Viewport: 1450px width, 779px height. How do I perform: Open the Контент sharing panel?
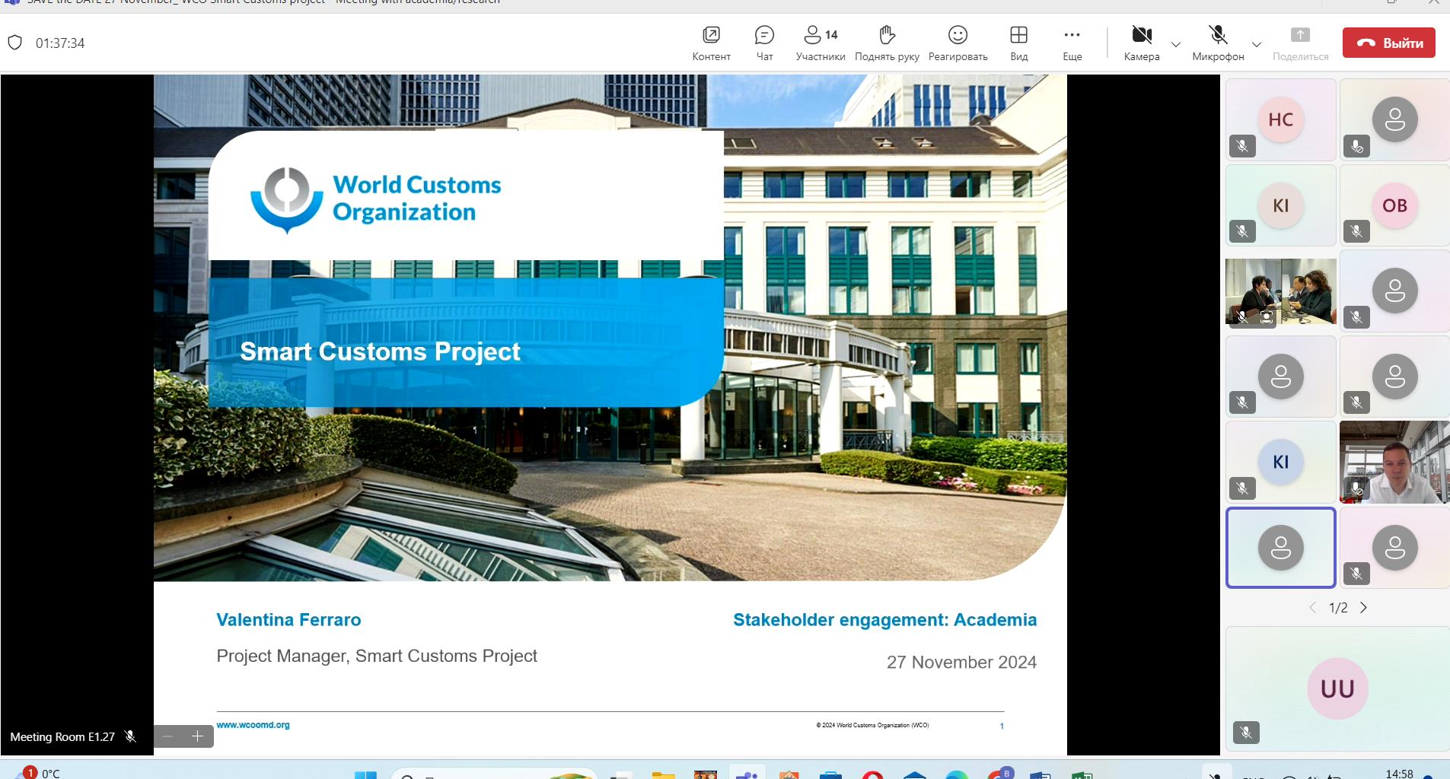coord(711,43)
